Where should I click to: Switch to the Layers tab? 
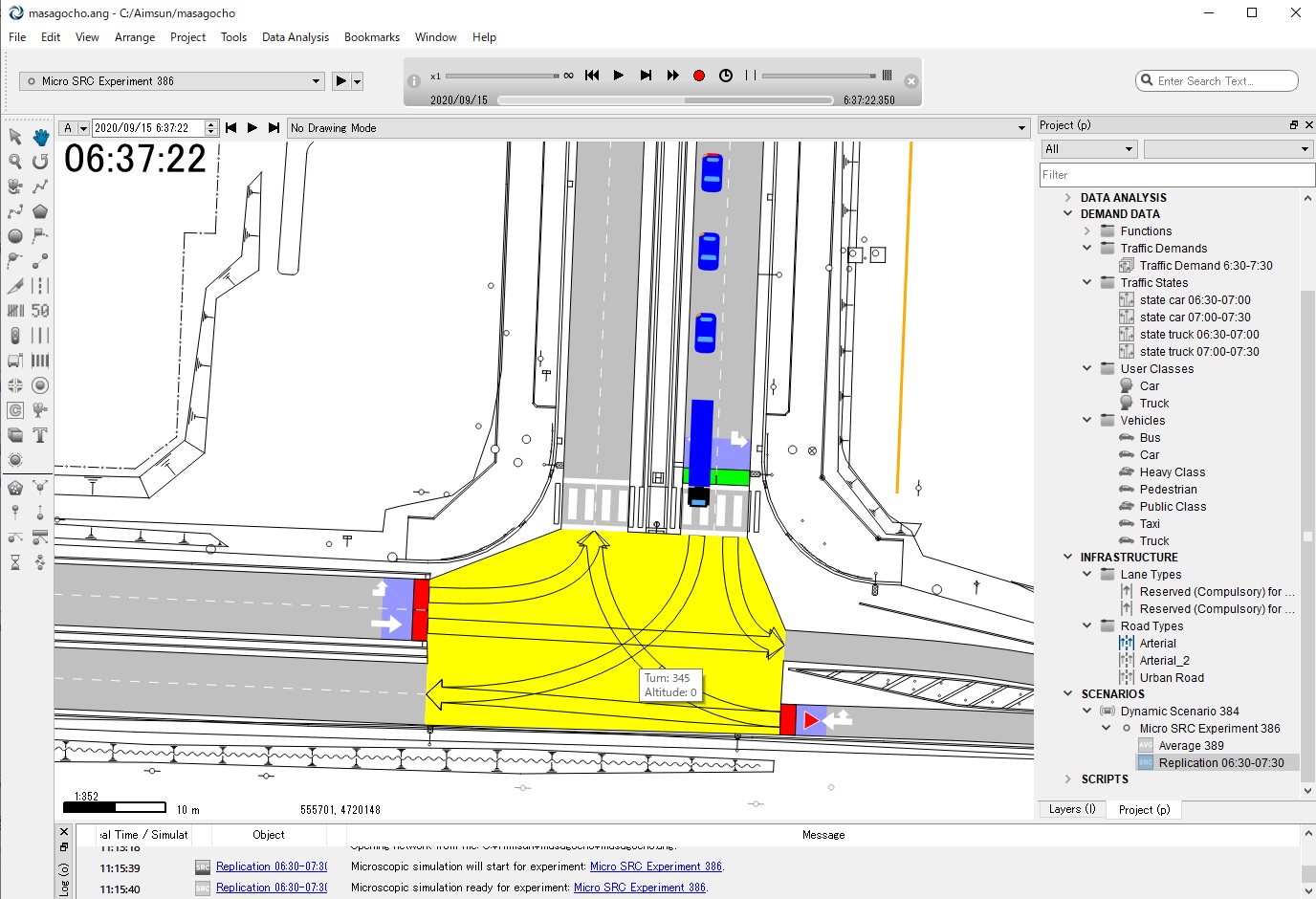1071,809
